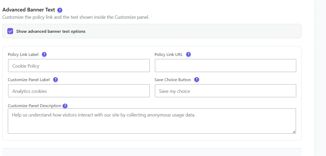
Task: Click help icon next to Policy Link URL
Action: coord(188,54)
